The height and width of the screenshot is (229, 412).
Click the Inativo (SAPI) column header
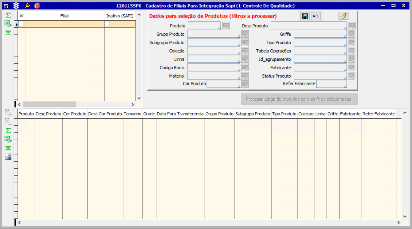point(120,16)
